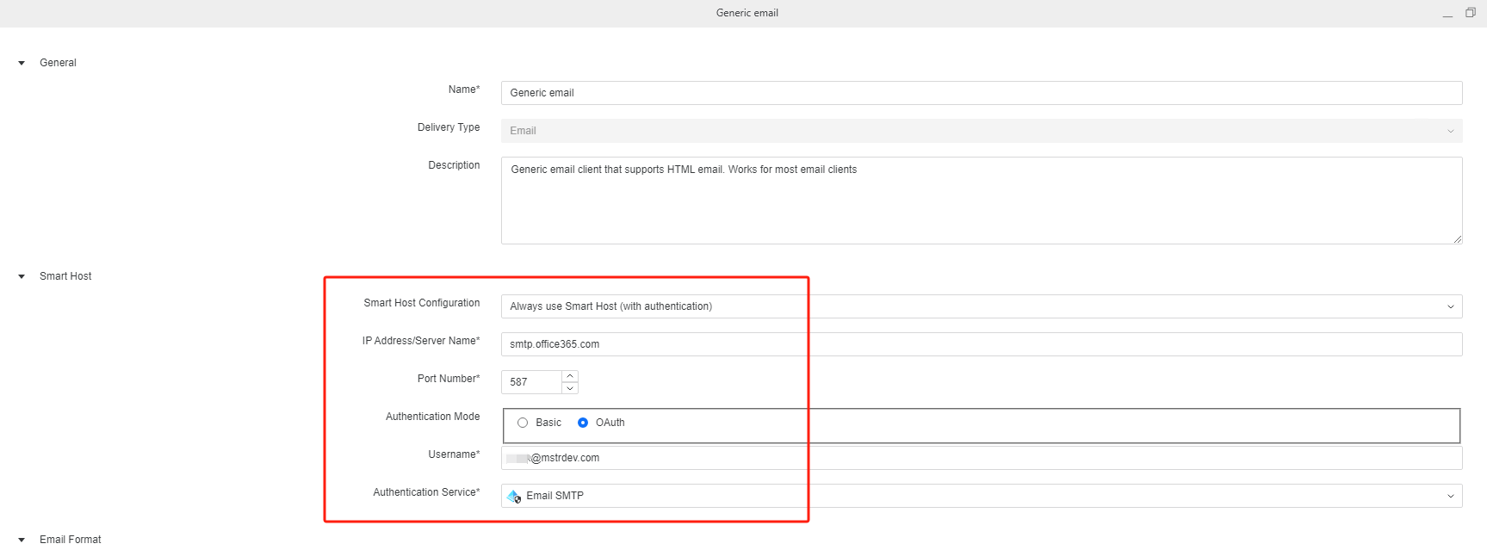Grab the Description box resize handle
Screen dimensions: 1487x550
point(1457,239)
